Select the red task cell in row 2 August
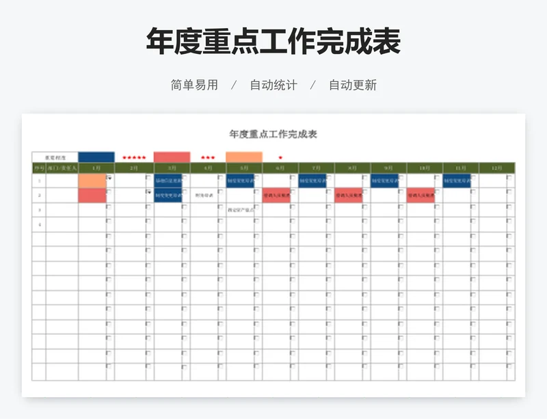 (349, 195)
